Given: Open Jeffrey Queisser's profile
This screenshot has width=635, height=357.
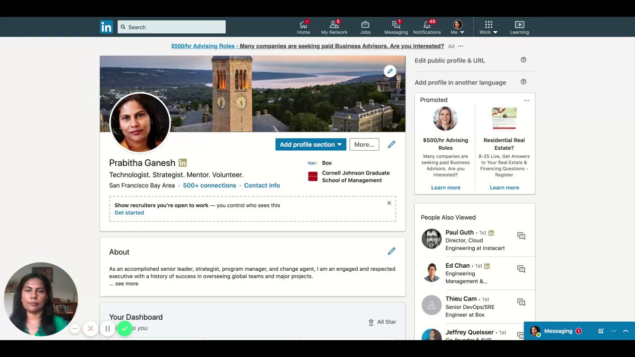Looking at the screenshot, I should click(x=469, y=332).
